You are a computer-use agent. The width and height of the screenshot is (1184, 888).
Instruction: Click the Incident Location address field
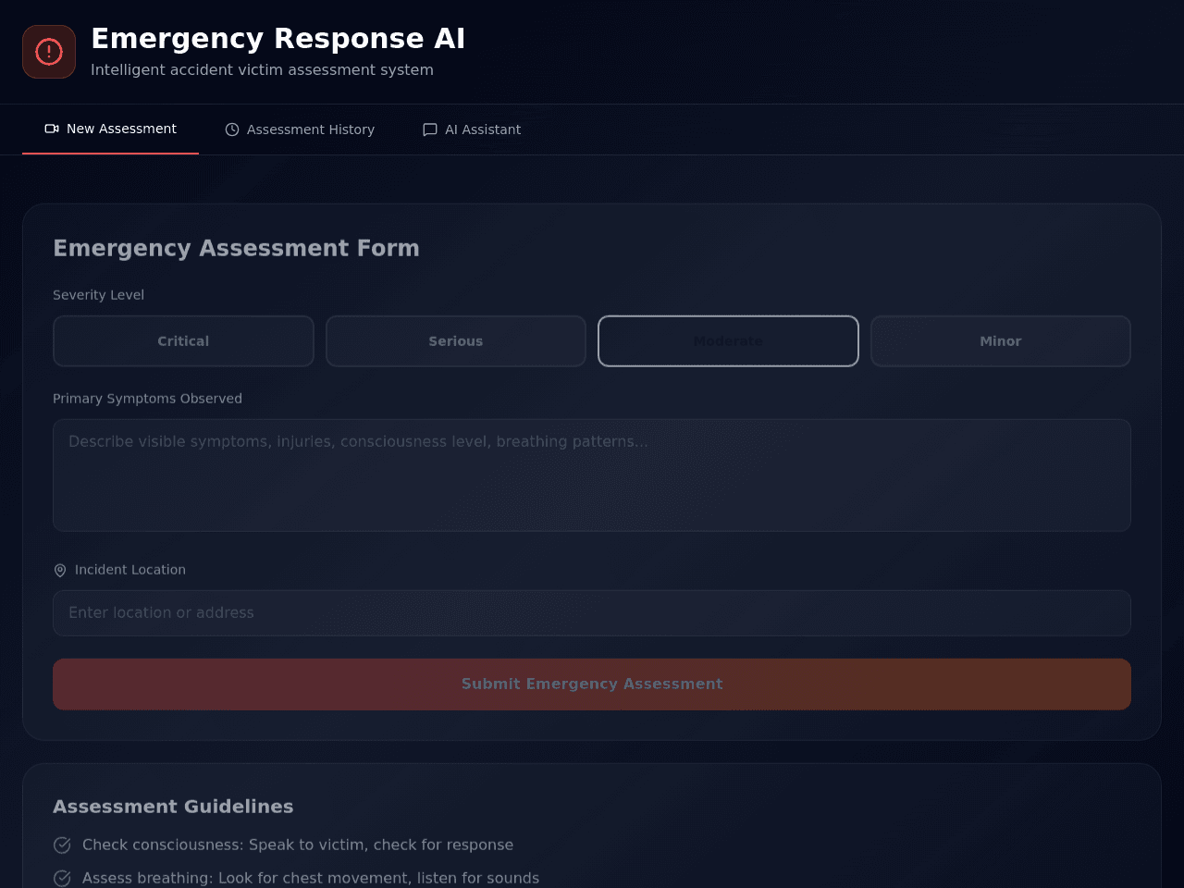(x=592, y=613)
